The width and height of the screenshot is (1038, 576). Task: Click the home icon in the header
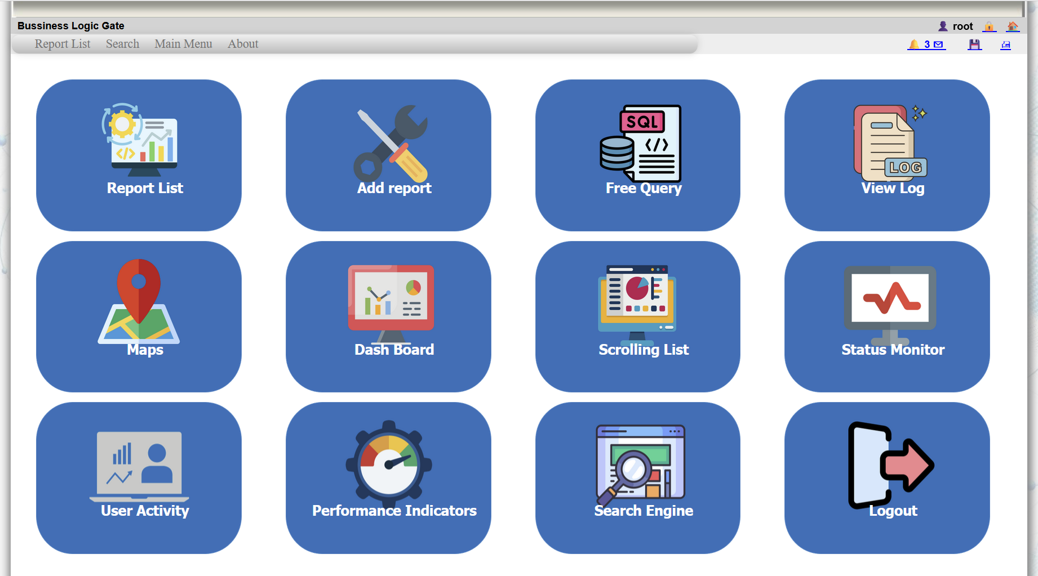click(x=1013, y=26)
